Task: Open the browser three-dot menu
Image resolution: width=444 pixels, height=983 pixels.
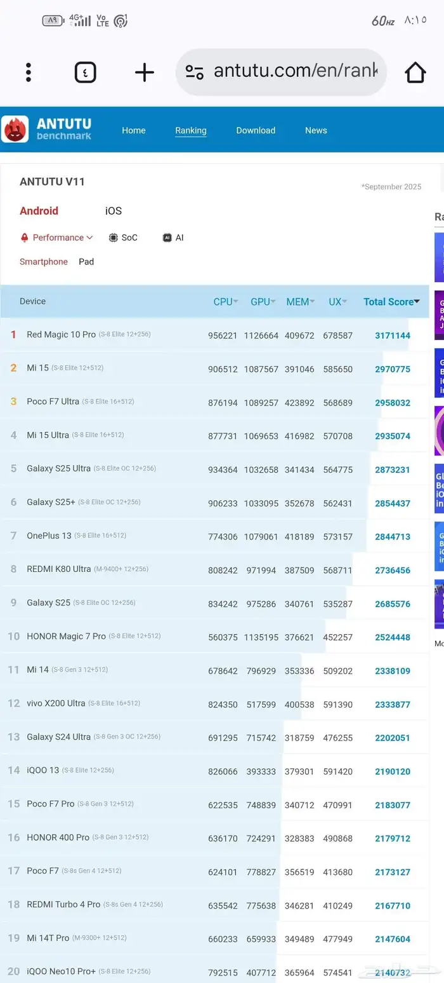Action: (x=29, y=72)
